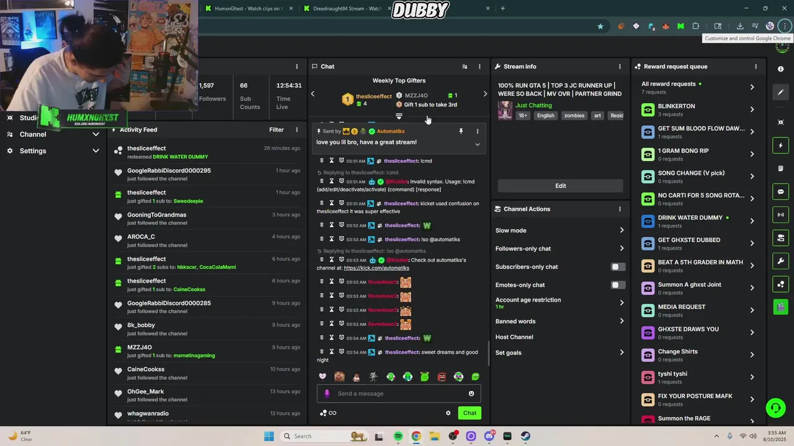Click the BLINKERTON reward phone icon

(648, 110)
